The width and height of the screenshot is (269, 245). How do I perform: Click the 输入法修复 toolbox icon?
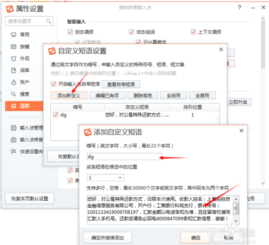(14, 140)
